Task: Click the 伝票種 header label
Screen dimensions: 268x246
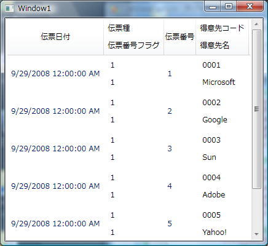Action: pos(119,28)
